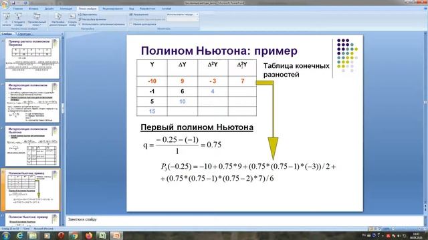
Task: Click Настройка времени rehearse timings button
Action: coord(92,19)
